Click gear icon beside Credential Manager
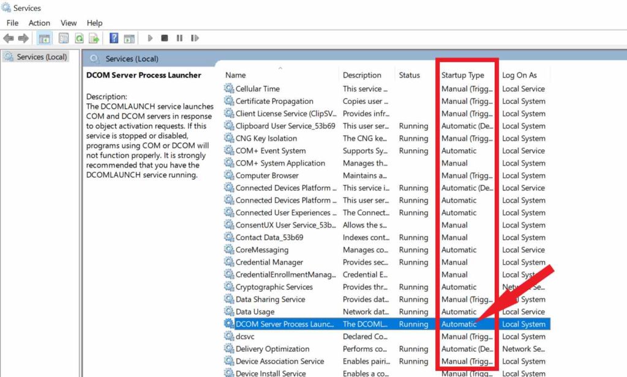 229,262
